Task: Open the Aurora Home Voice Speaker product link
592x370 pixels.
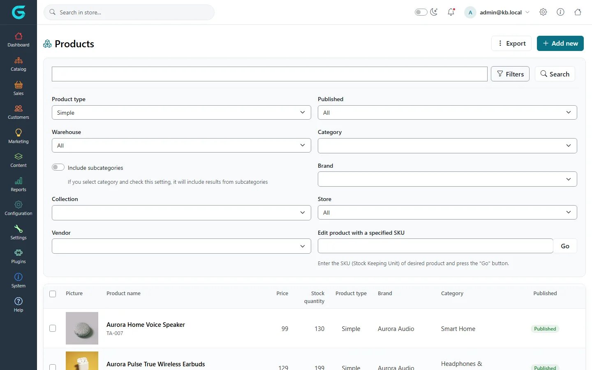Action: 146,325
